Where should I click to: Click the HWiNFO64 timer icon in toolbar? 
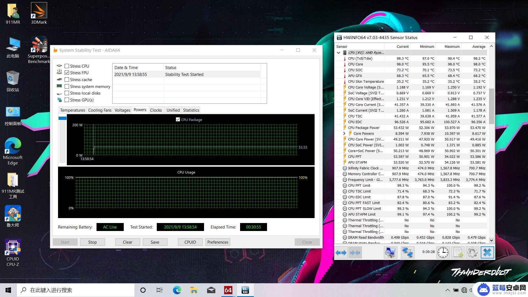click(442, 252)
